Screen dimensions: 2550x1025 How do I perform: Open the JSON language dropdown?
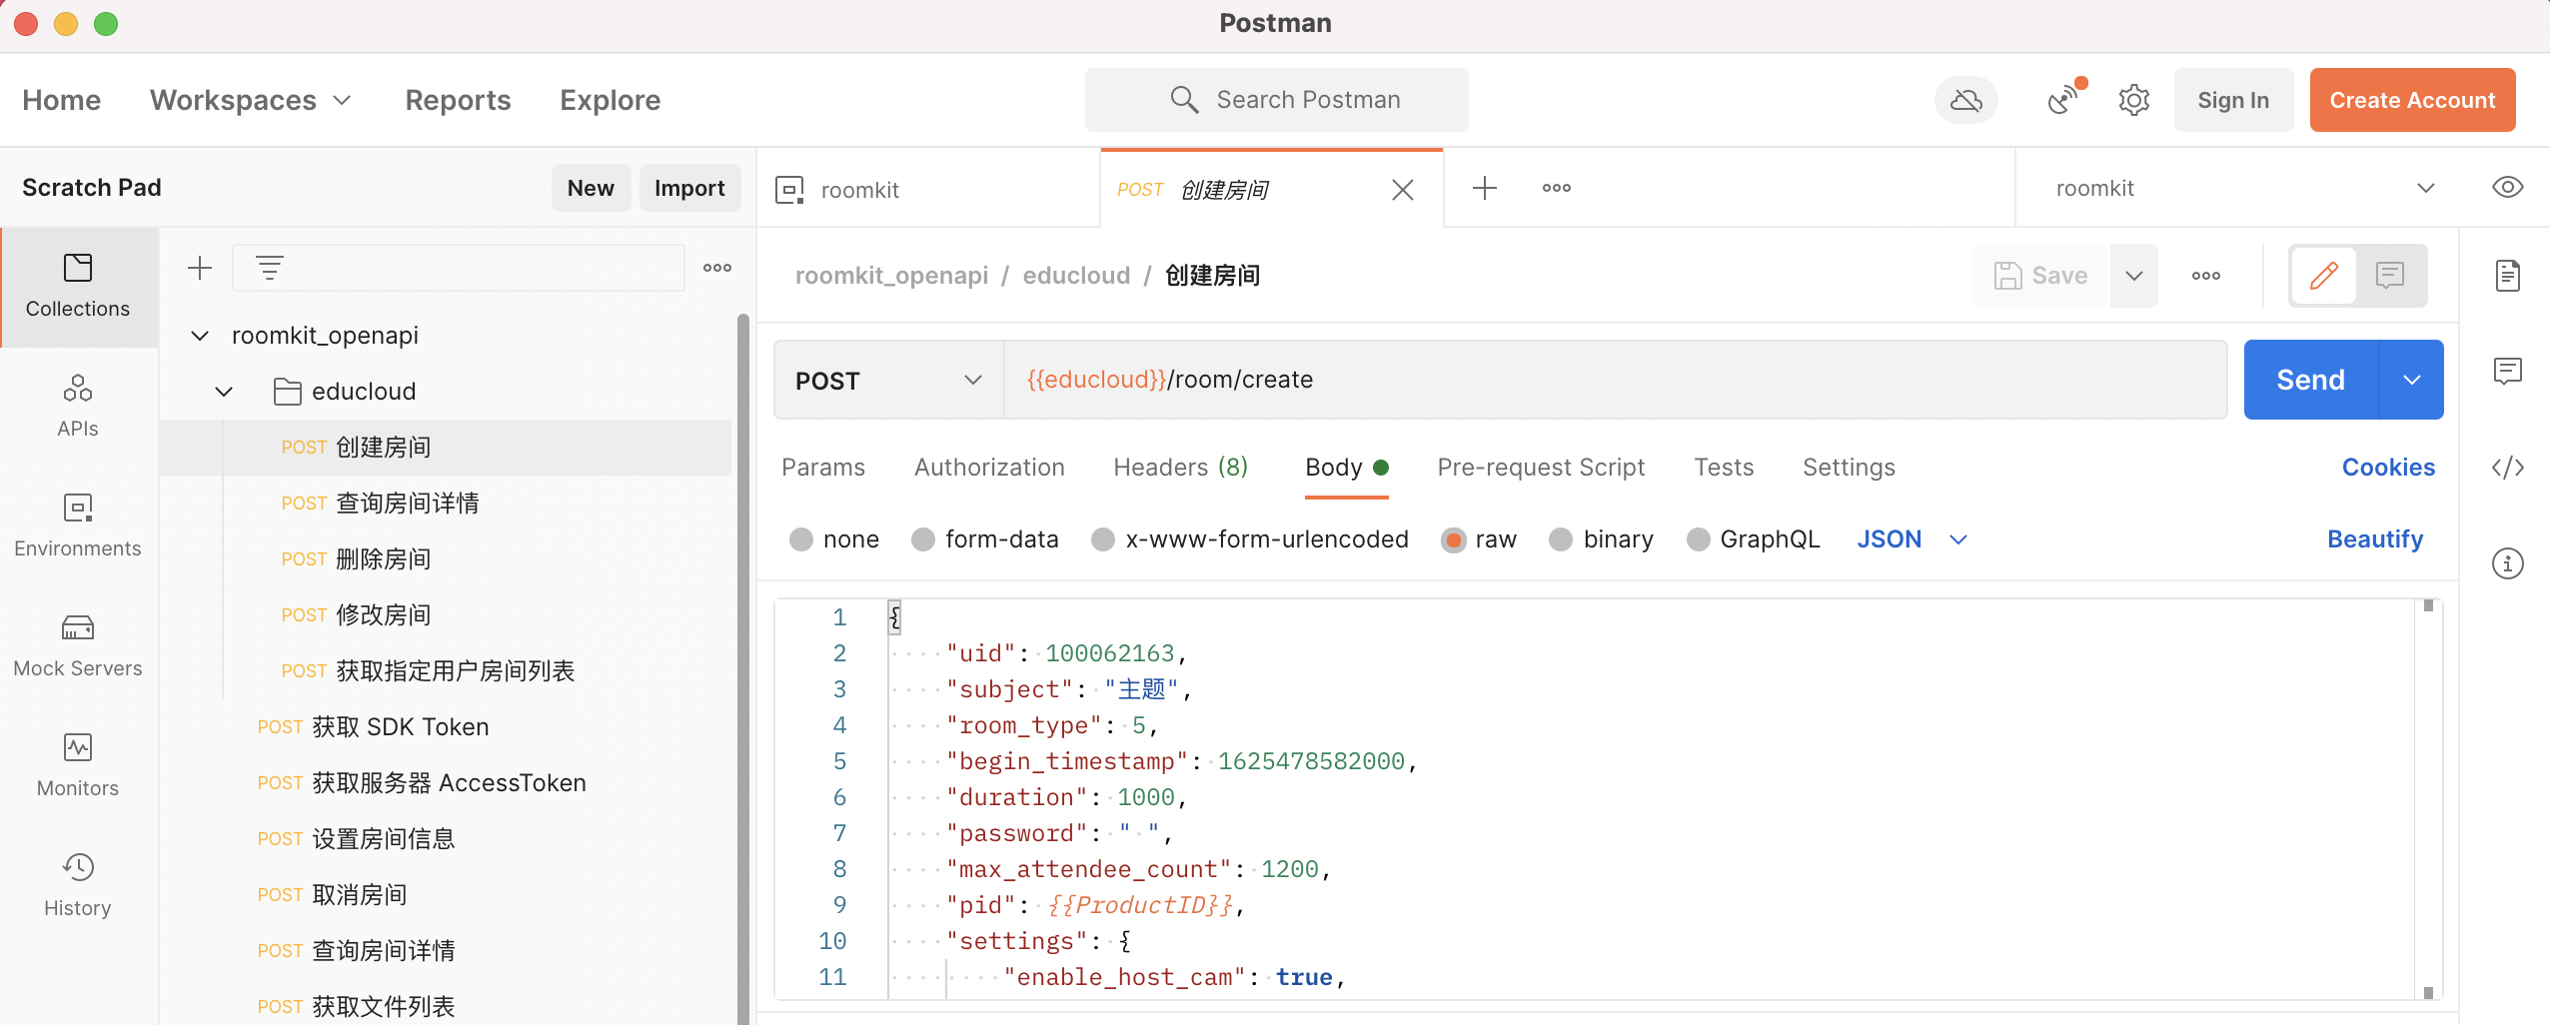(1910, 538)
